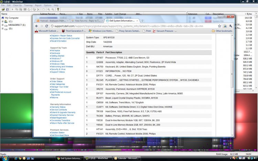Open the Proxy Servers Sorted bookmark
The height and width of the screenshot is (161, 258).
point(128,31)
